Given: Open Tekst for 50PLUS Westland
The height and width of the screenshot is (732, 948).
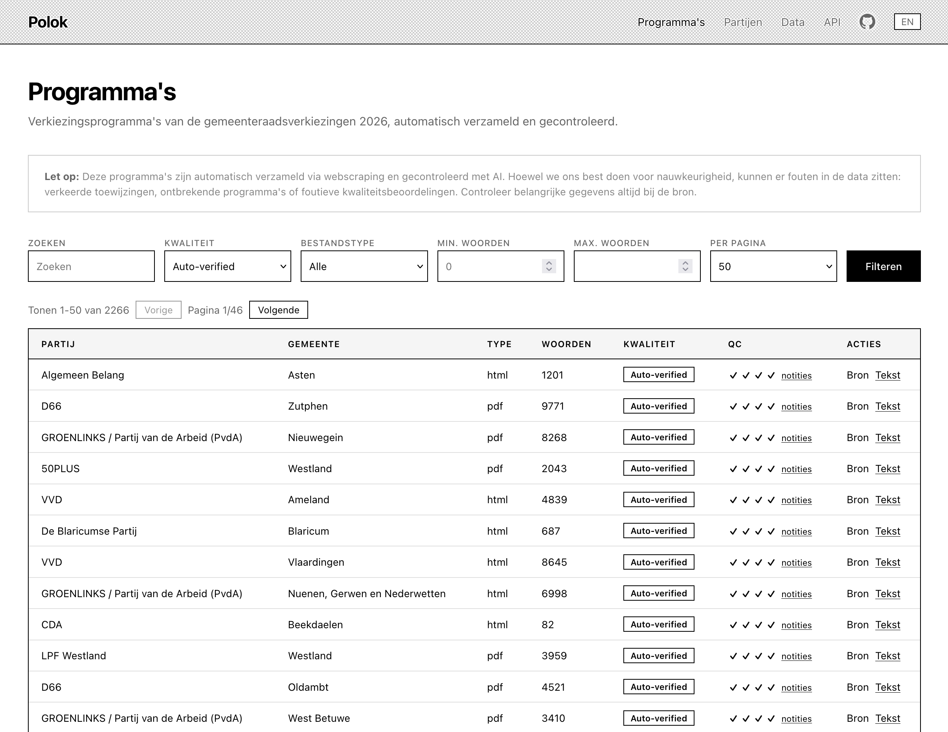Looking at the screenshot, I should click(887, 469).
